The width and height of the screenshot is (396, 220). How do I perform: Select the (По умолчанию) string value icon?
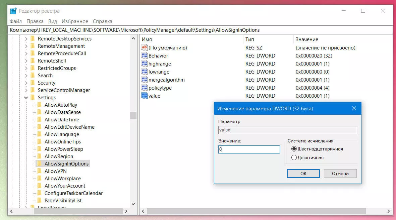[x=145, y=48]
